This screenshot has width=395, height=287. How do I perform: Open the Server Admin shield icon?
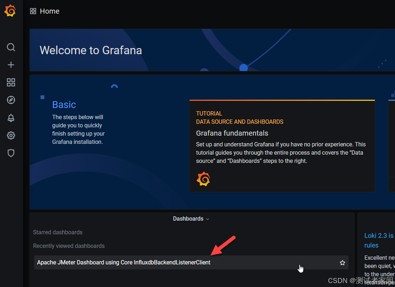[11, 153]
